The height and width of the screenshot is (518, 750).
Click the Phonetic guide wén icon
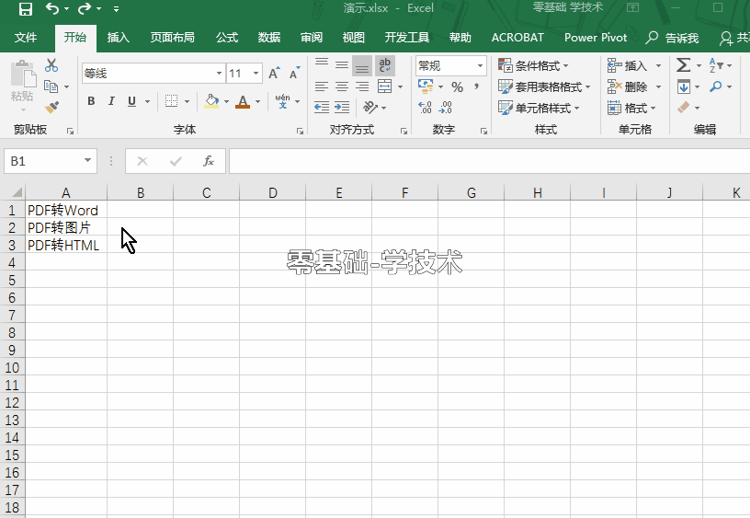click(283, 101)
